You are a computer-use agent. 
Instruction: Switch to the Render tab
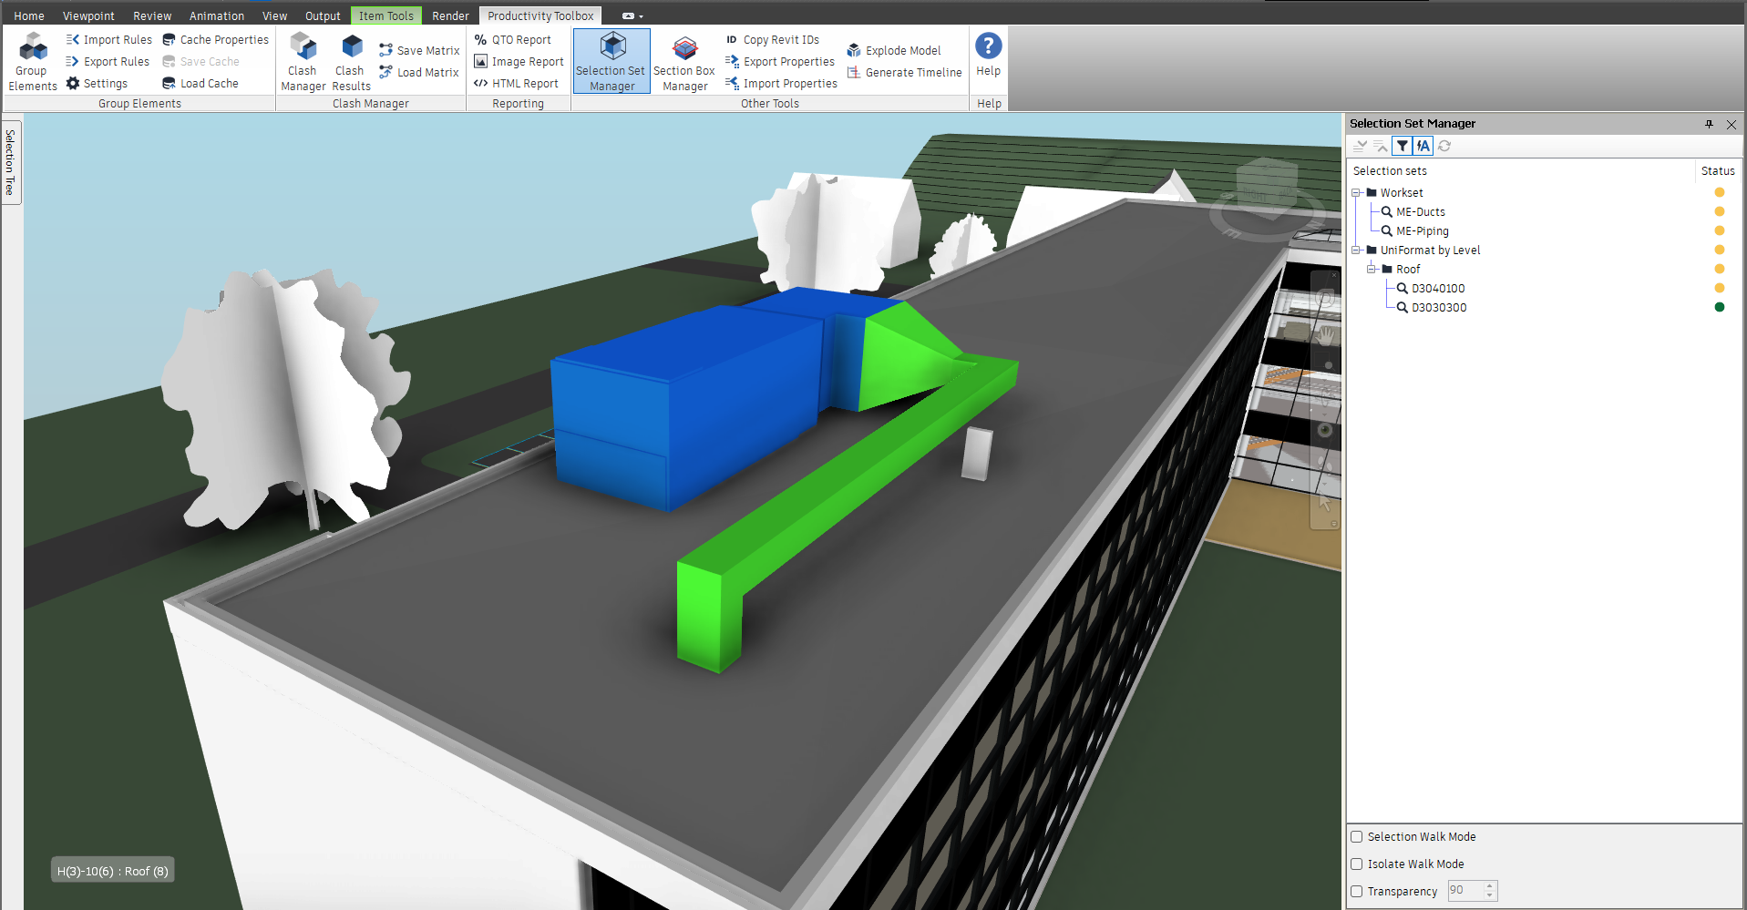coord(450,16)
